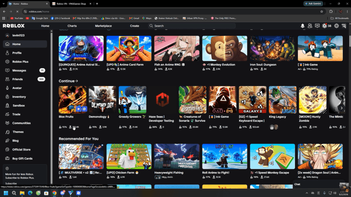Click the Ask Gemini button
351x197 pixels.
[x=313, y=4]
